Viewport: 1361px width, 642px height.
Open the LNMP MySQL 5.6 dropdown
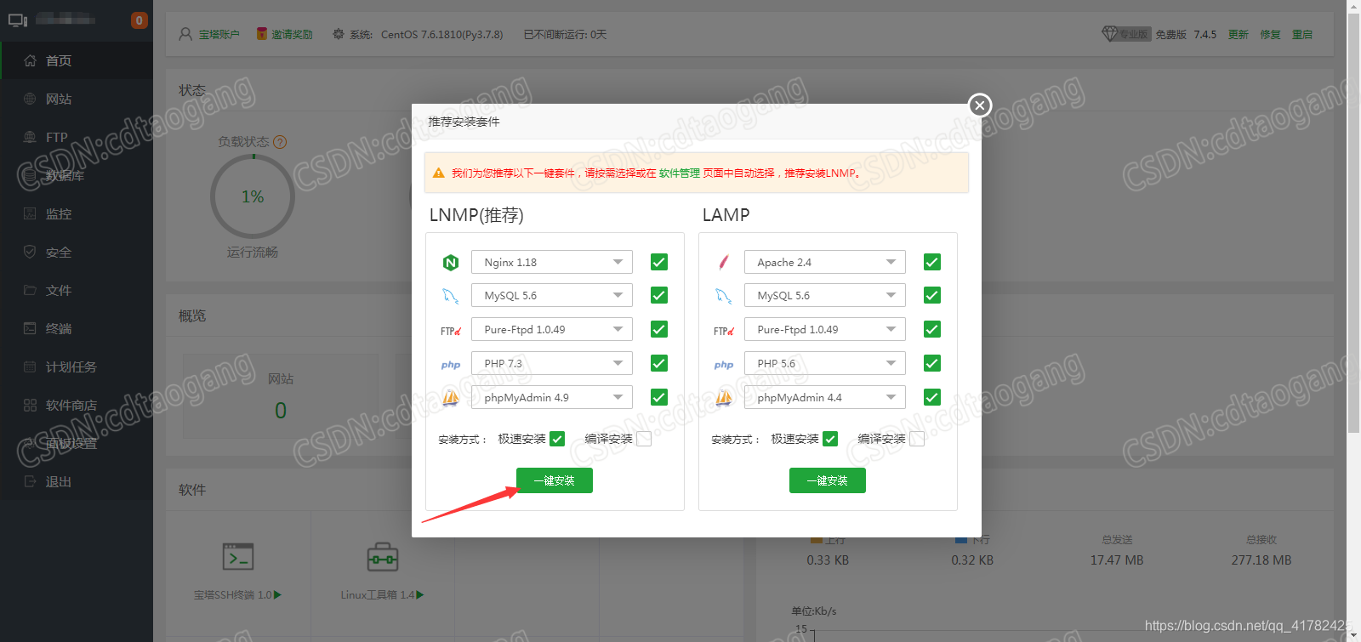(x=552, y=295)
